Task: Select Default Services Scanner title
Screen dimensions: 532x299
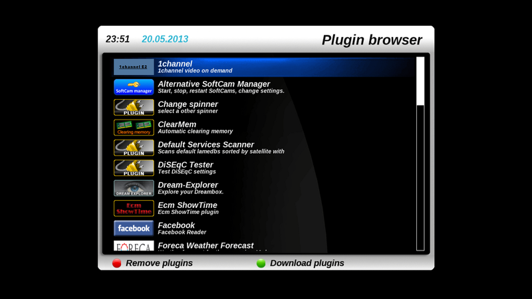Action: [205, 144]
